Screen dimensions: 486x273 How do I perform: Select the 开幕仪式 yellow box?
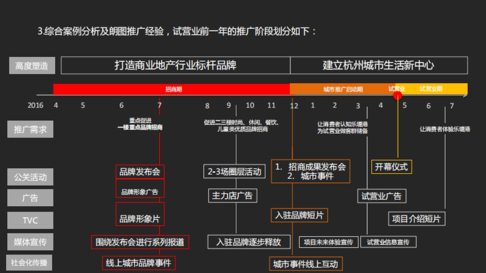pyautogui.click(x=391, y=166)
